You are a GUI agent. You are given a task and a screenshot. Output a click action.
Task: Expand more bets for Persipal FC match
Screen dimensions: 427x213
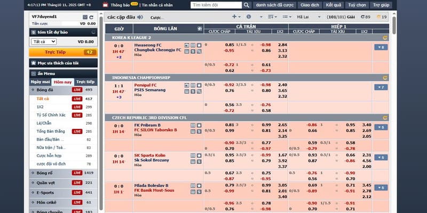tap(381, 87)
